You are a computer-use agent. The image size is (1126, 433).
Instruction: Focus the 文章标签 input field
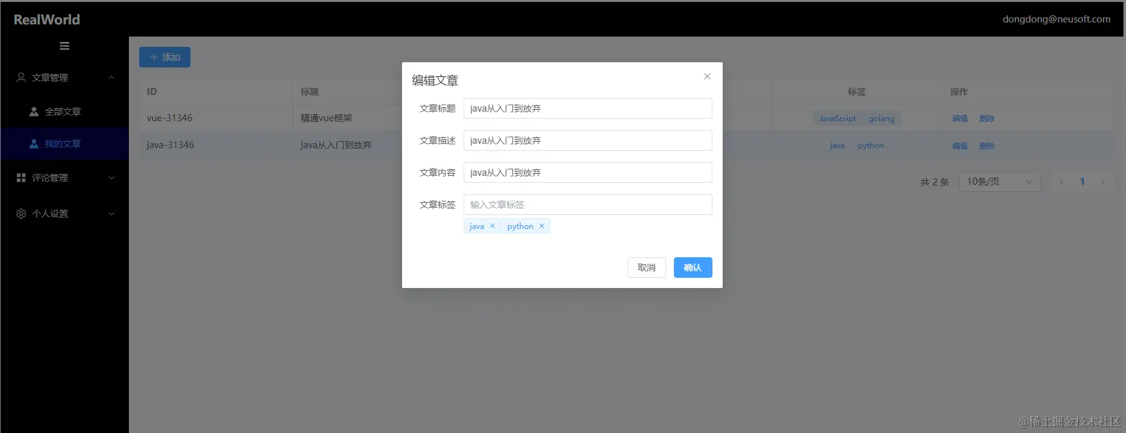587,205
